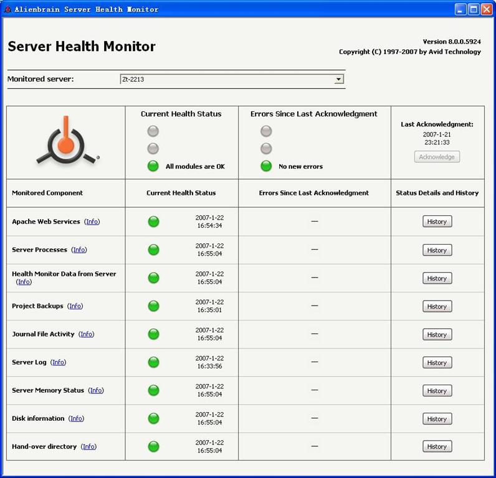Maximize the Server Health Monitor window
This screenshot has width=496, height=478.
[x=474, y=9]
